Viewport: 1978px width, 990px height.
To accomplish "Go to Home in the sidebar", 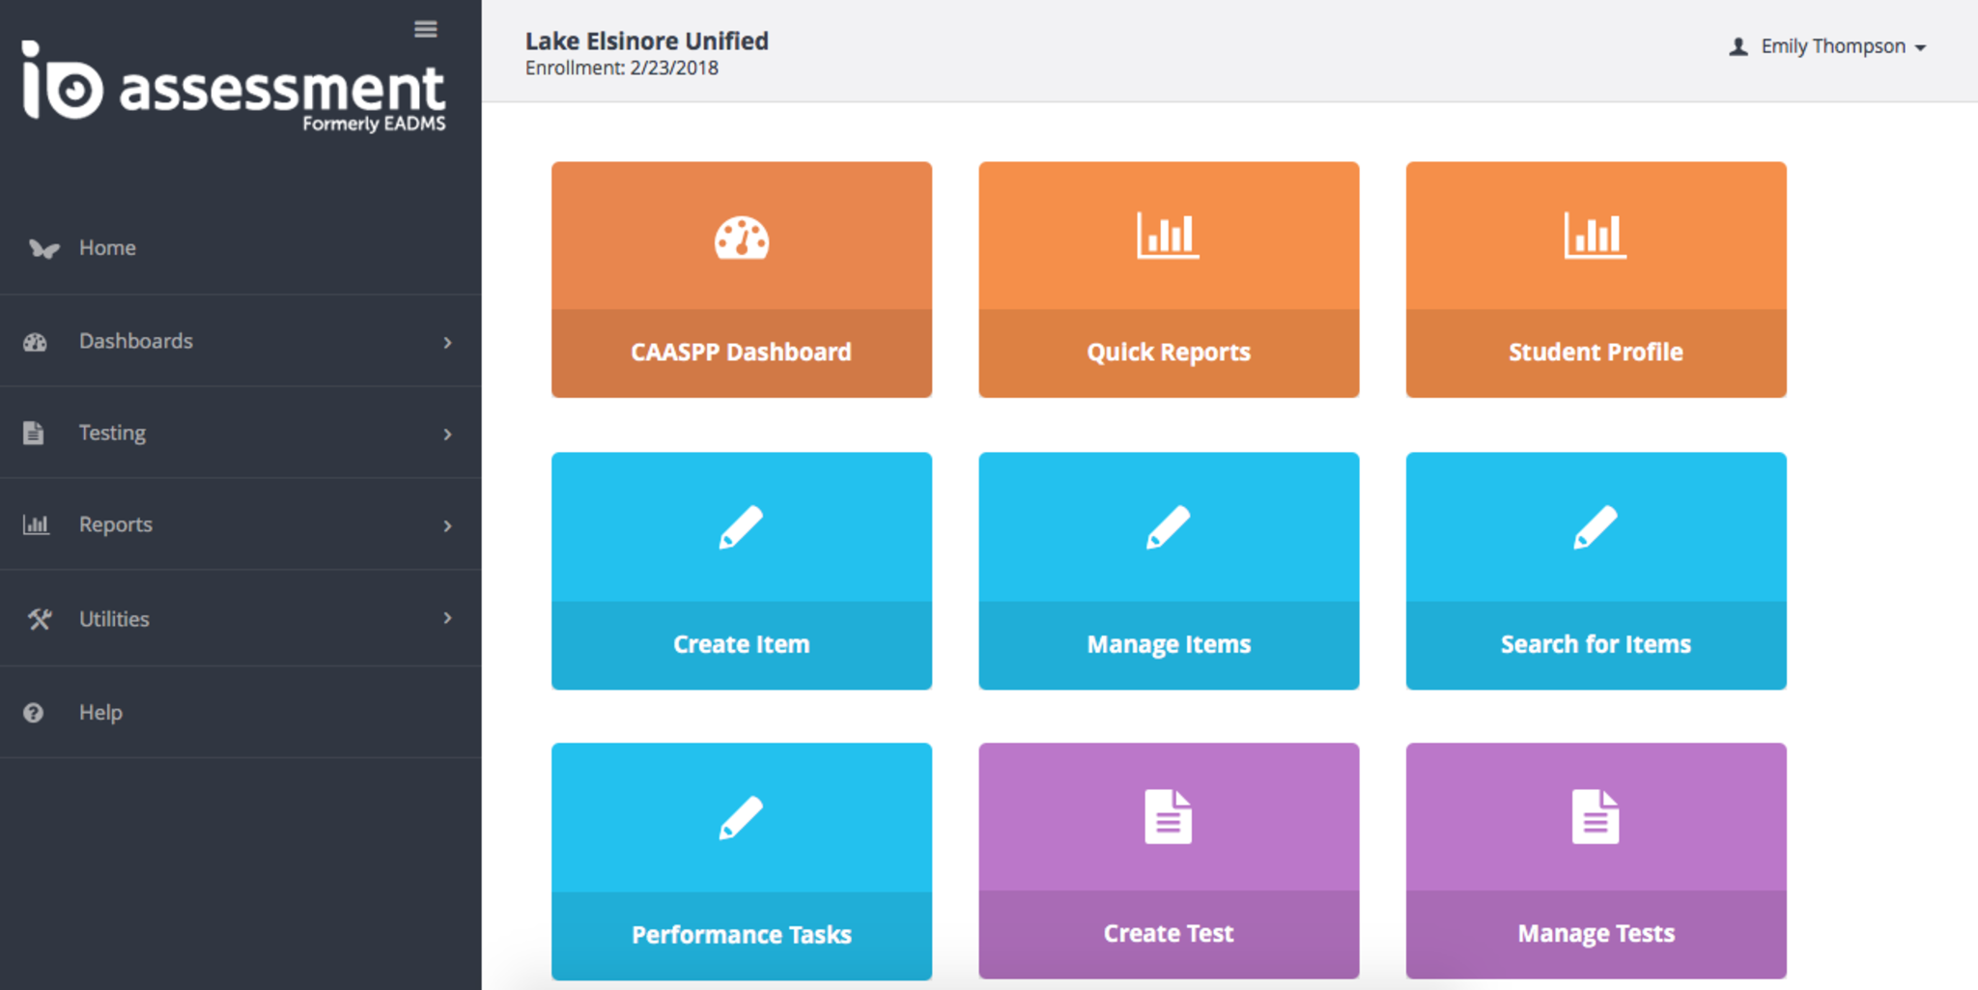I will (x=107, y=248).
